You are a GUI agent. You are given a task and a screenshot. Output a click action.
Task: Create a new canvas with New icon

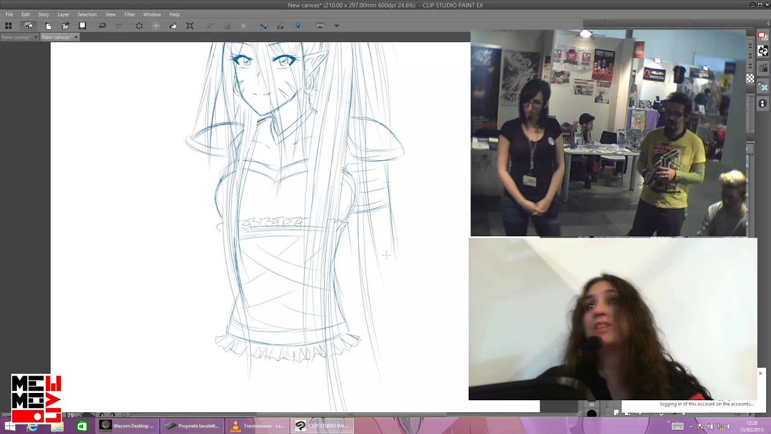coord(48,26)
